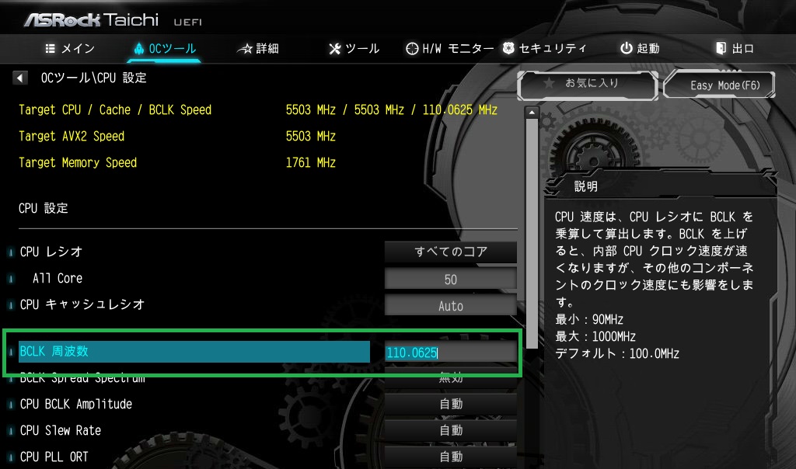Select the CPU レシオ setting label
The height and width of the screenshot is (469, 796).
[x=51, y=252]
